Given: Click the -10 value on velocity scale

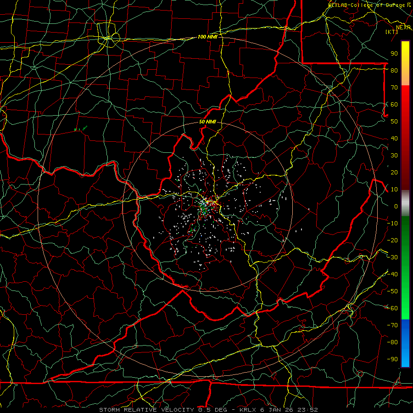Looking at the screenshot, I should pyautogui.click(x=392, y=223).
